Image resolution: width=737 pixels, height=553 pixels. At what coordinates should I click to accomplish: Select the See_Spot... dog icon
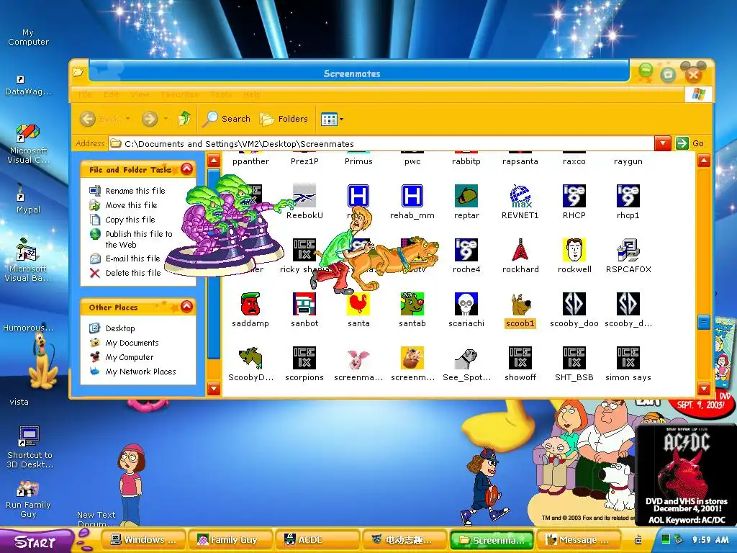(466, 358)
